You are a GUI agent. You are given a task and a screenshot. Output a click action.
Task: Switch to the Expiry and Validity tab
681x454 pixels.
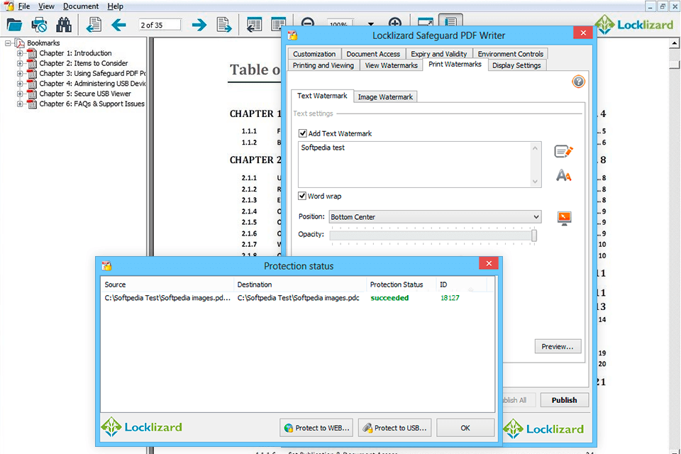click(438, 54)
